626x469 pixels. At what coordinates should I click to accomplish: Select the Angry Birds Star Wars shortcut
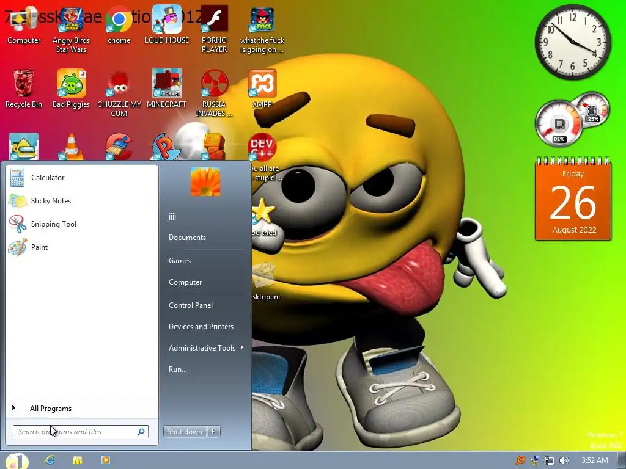point(71,30)
